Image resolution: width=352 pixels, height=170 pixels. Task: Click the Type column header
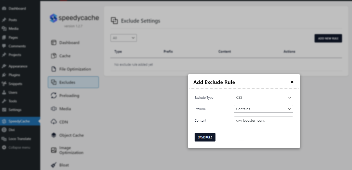click(118, 51)
